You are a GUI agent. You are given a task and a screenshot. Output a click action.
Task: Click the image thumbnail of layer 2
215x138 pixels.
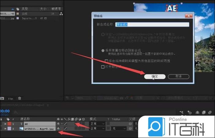21,129
